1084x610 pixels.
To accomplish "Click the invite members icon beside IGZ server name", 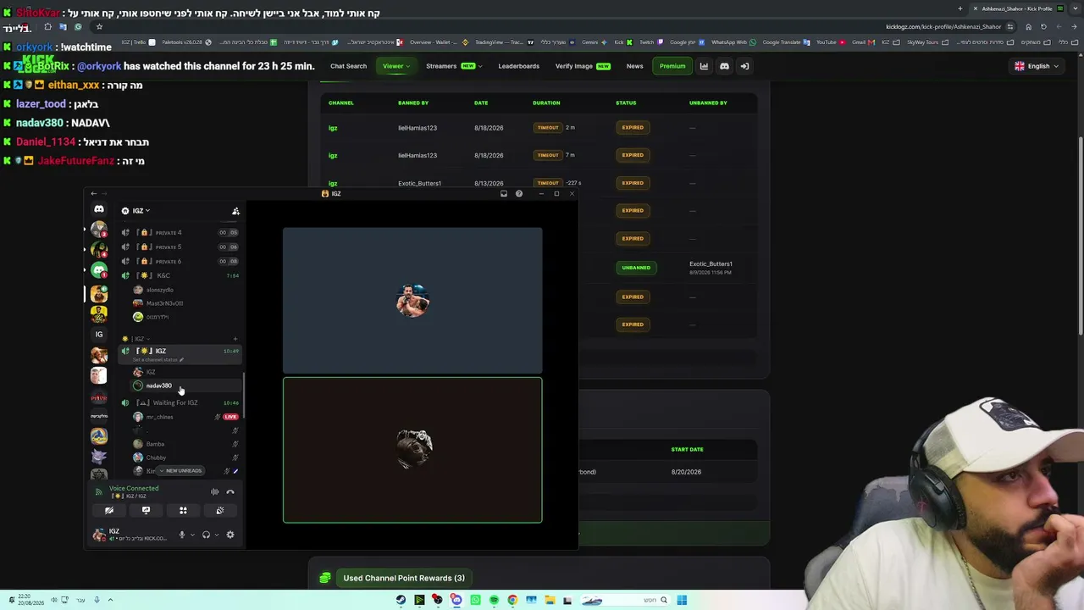I will pyautogui.click(x=235, y=211).
